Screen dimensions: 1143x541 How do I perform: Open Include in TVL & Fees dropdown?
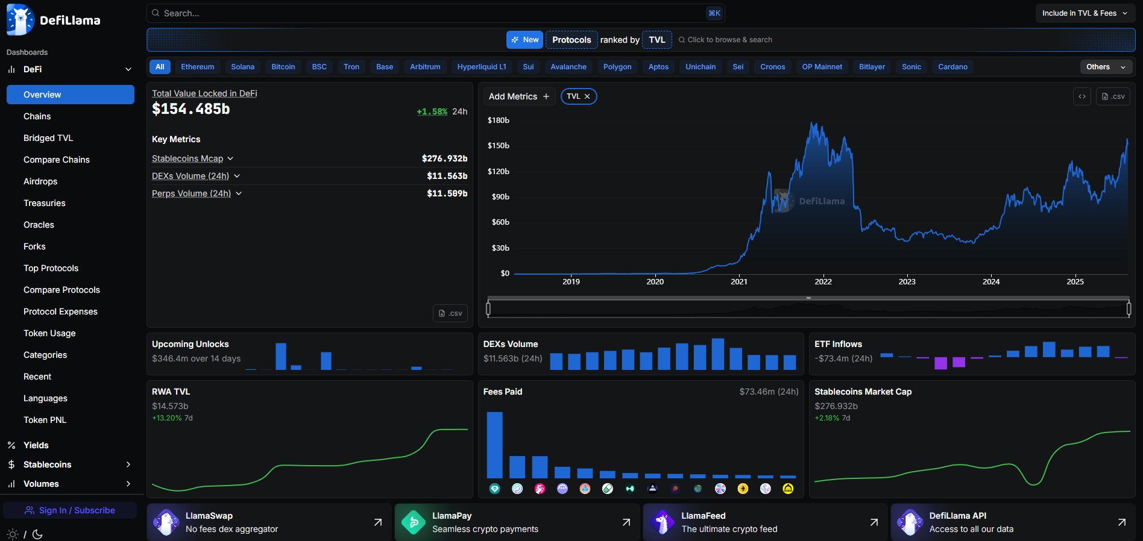click(x=1085, y=13)
